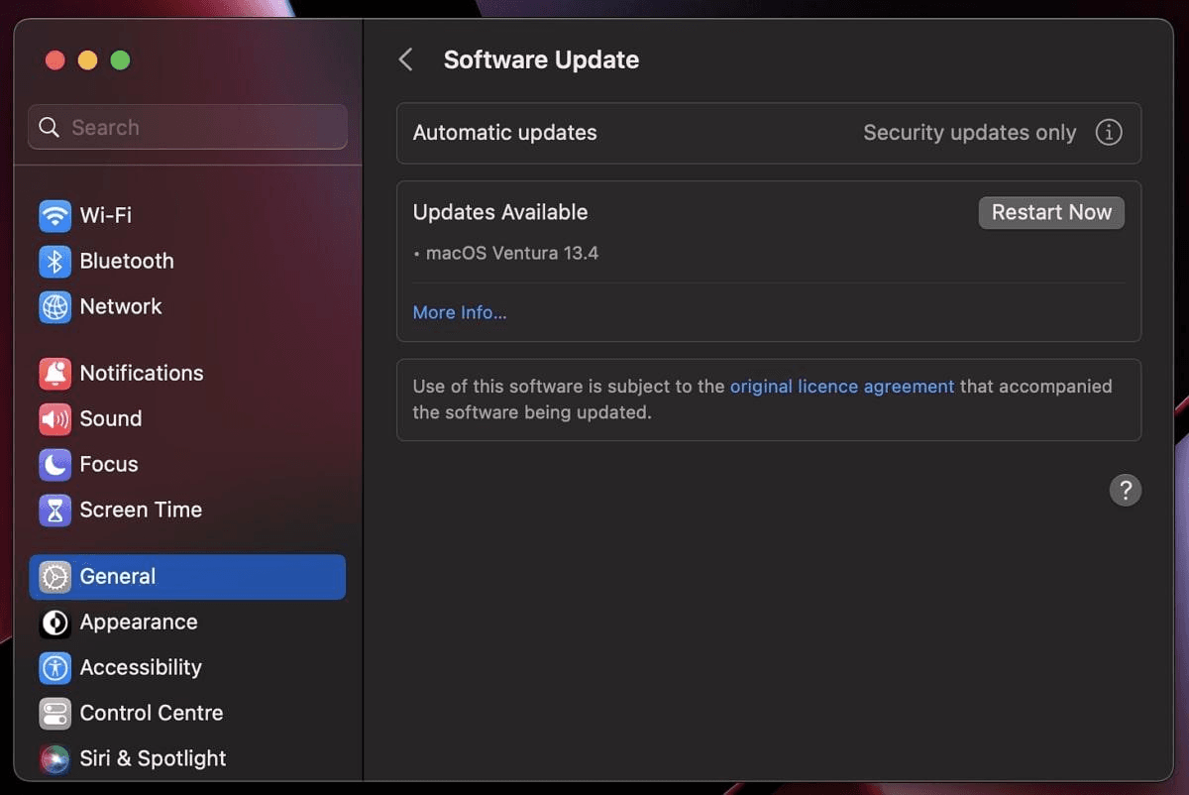Click macOS Ventura 13.4 entry

click(511, 253)
